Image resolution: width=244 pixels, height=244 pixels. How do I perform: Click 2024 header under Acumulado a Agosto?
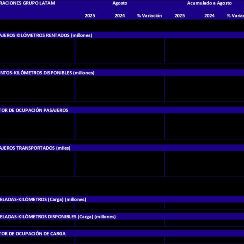[x=209, y=16]
